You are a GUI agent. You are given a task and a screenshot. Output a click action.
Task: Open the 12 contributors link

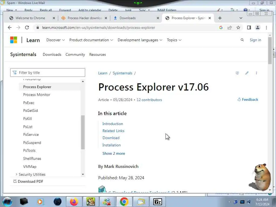149,100
